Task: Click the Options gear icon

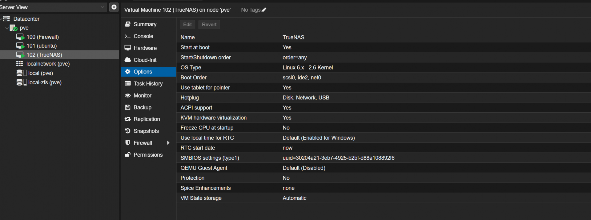Action: pyautogui.click(x=128, y=72)
